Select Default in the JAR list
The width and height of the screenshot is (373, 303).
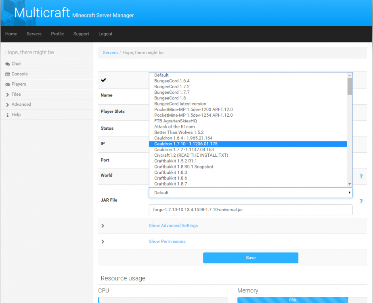tap(248, 75)
